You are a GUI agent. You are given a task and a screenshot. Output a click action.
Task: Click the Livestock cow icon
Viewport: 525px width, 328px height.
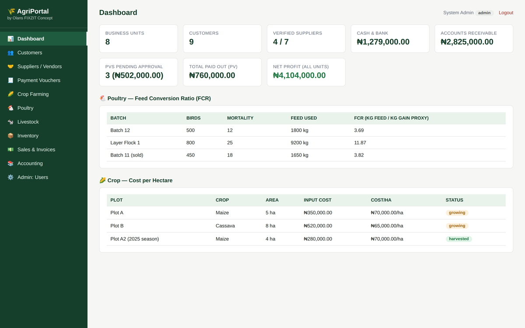coord(10,122)
